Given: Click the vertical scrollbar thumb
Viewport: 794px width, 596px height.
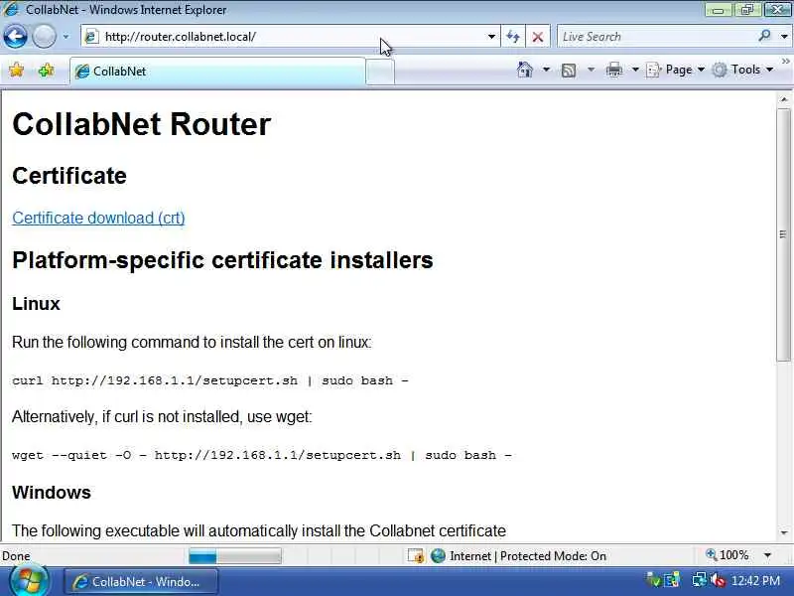Looking at the screenshot, I should 784,234.
